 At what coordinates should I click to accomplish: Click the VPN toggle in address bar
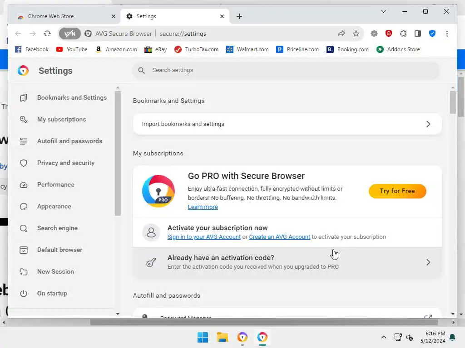(69, 34)
